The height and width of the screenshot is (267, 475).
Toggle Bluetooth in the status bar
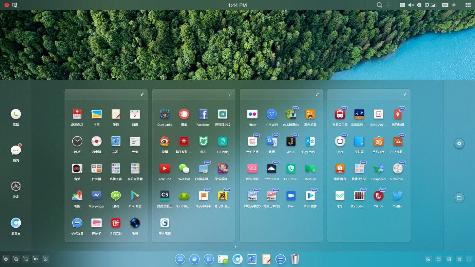(419, 5)
